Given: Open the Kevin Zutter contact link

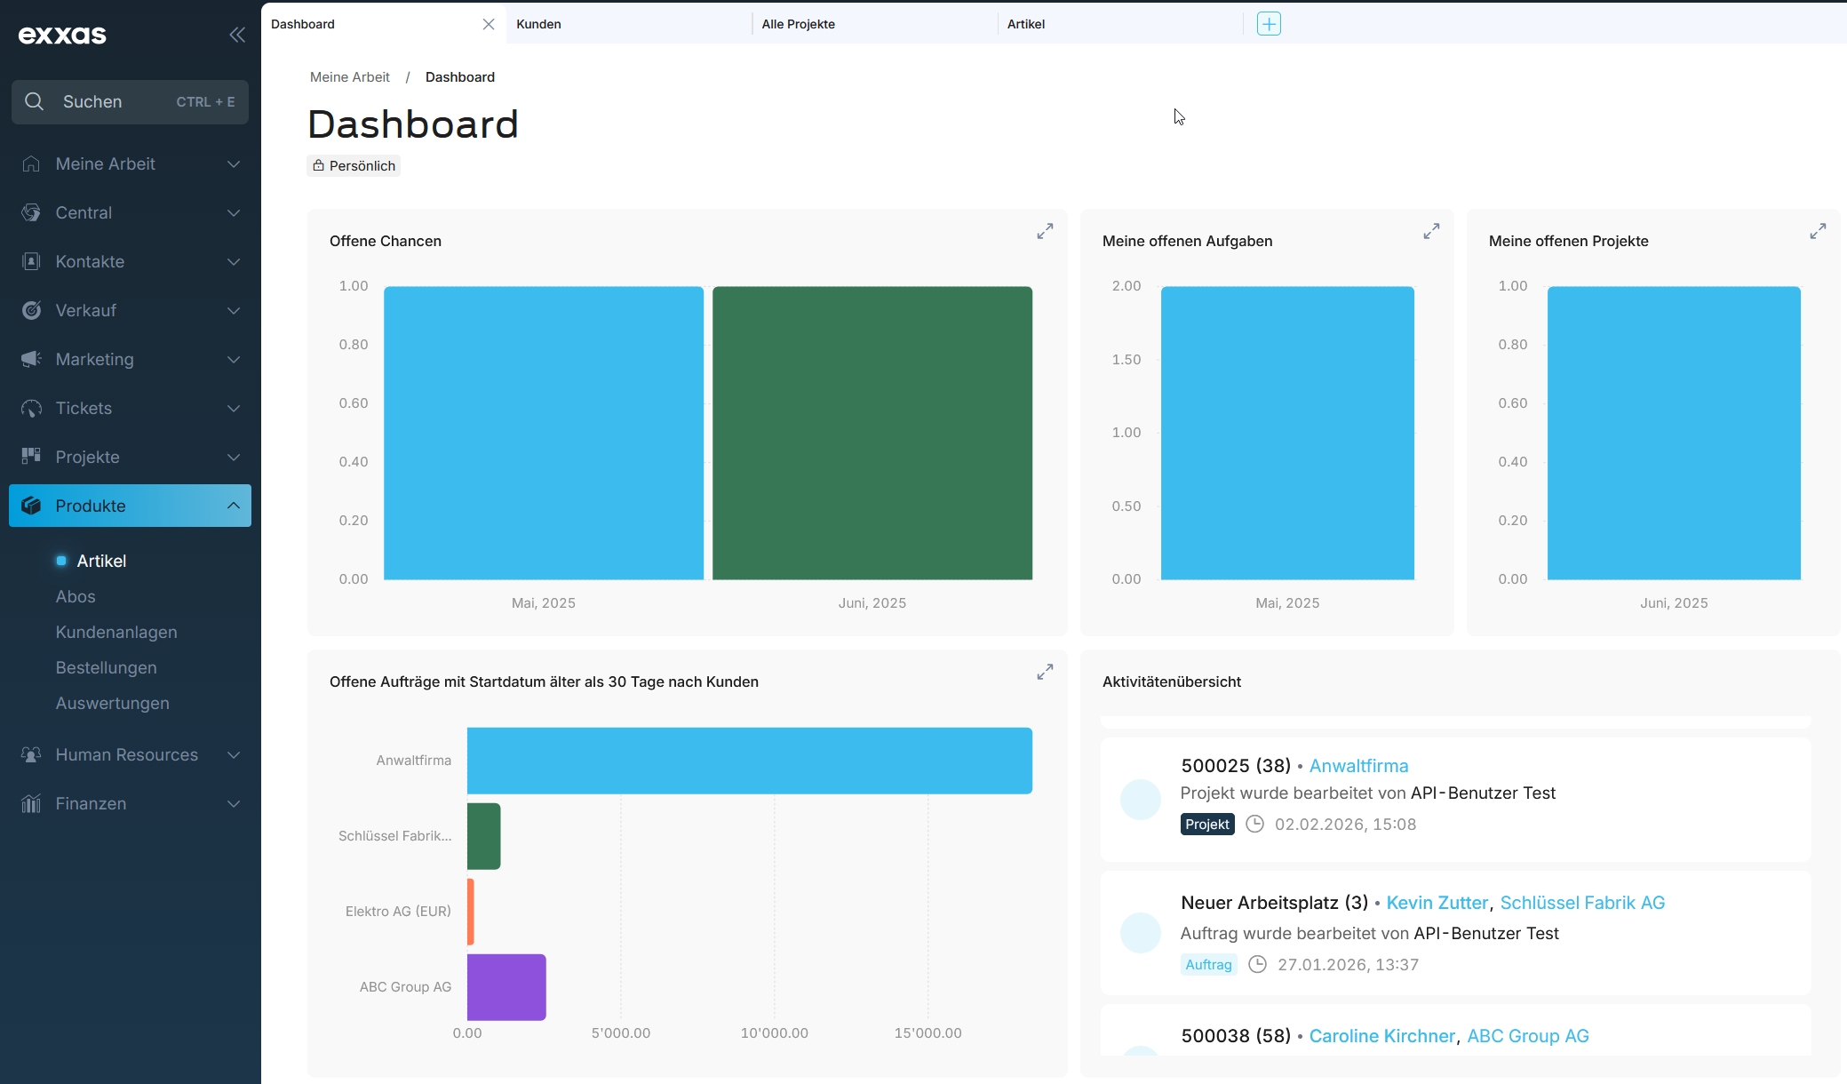Looking at the screenshot, I should (x=1437, y=903).
